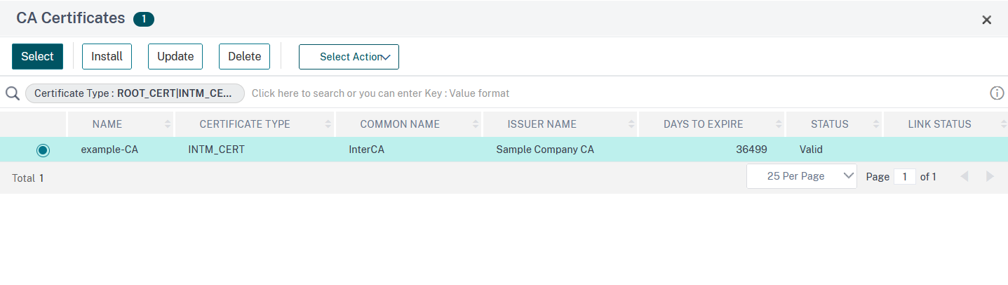Click the Issuer Name column header
1008x285 pixels.
542,124
